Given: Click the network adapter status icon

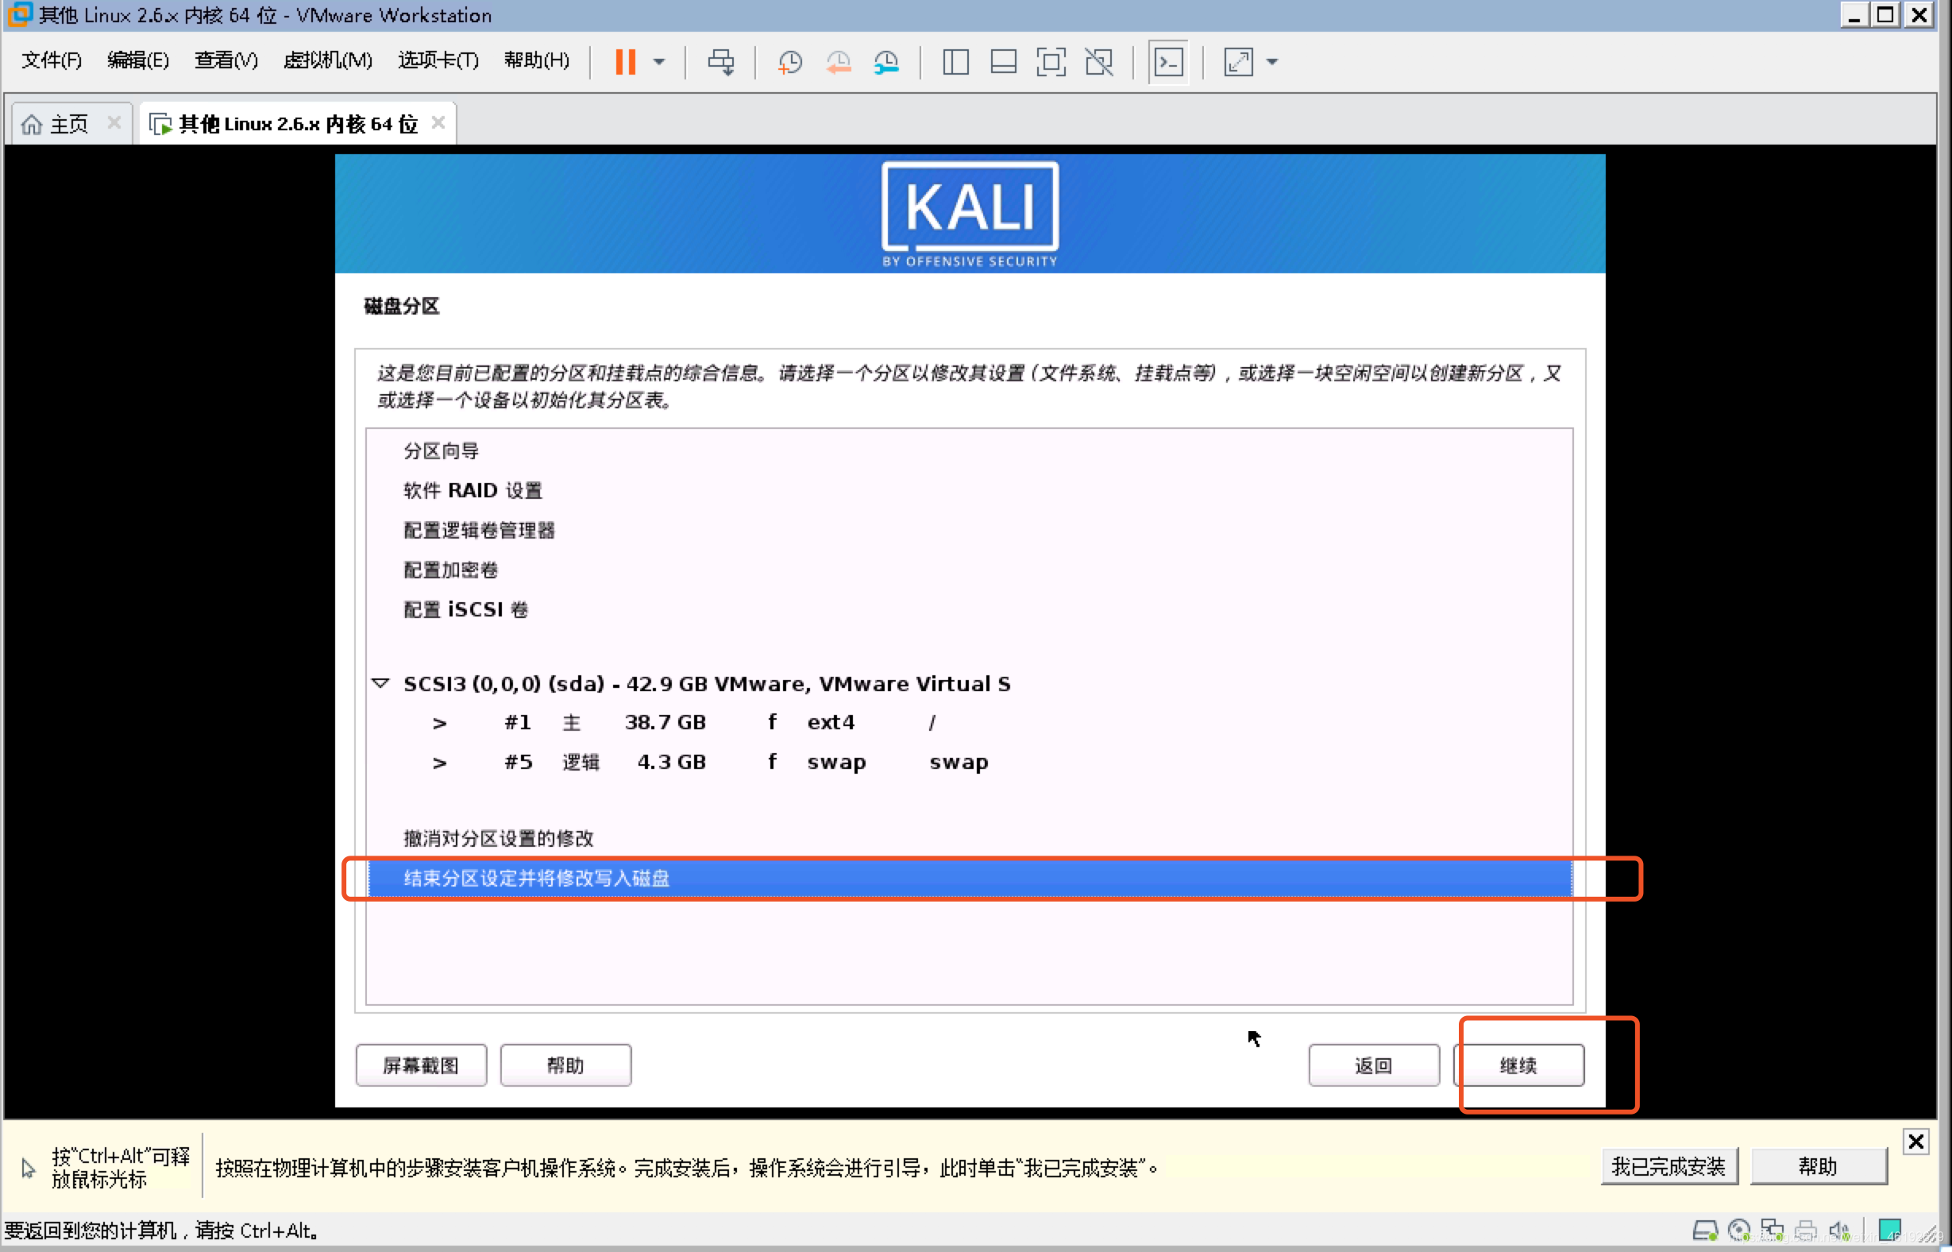Looking at the screenshot, I should point(1773,1229).
